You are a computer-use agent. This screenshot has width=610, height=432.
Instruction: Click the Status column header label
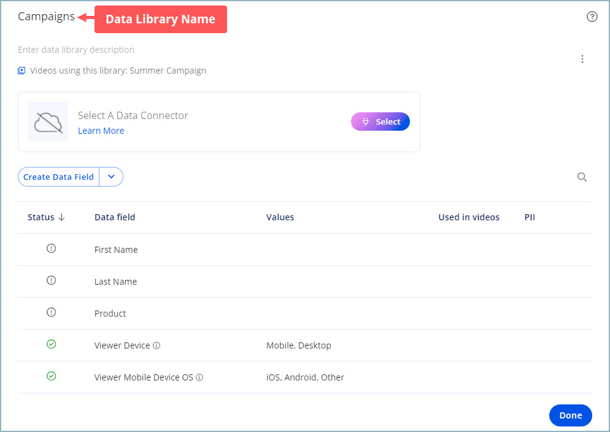pos(41,217)
